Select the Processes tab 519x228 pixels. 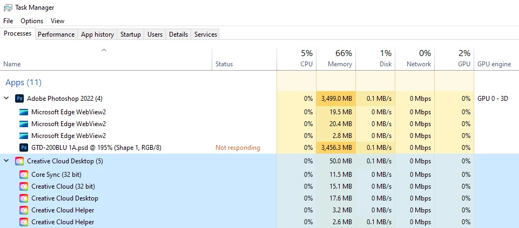(x=17, y=33)
